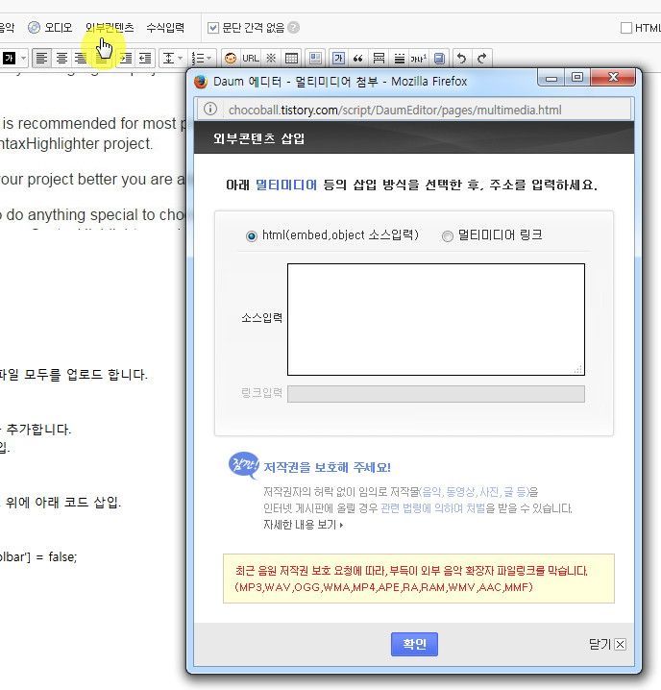Viewport: 661px width, 690px height.
Task: Click the URL link insert button
Action: point(251,58)
